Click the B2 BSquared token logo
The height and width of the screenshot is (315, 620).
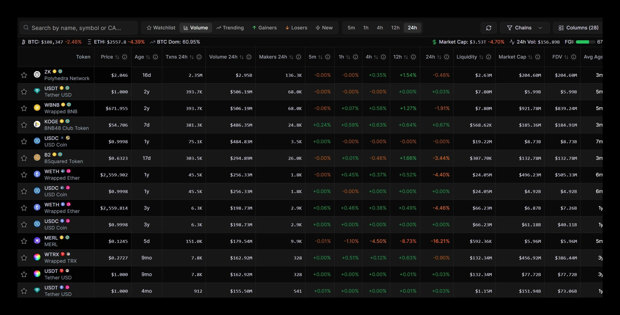tap(37, 157)
